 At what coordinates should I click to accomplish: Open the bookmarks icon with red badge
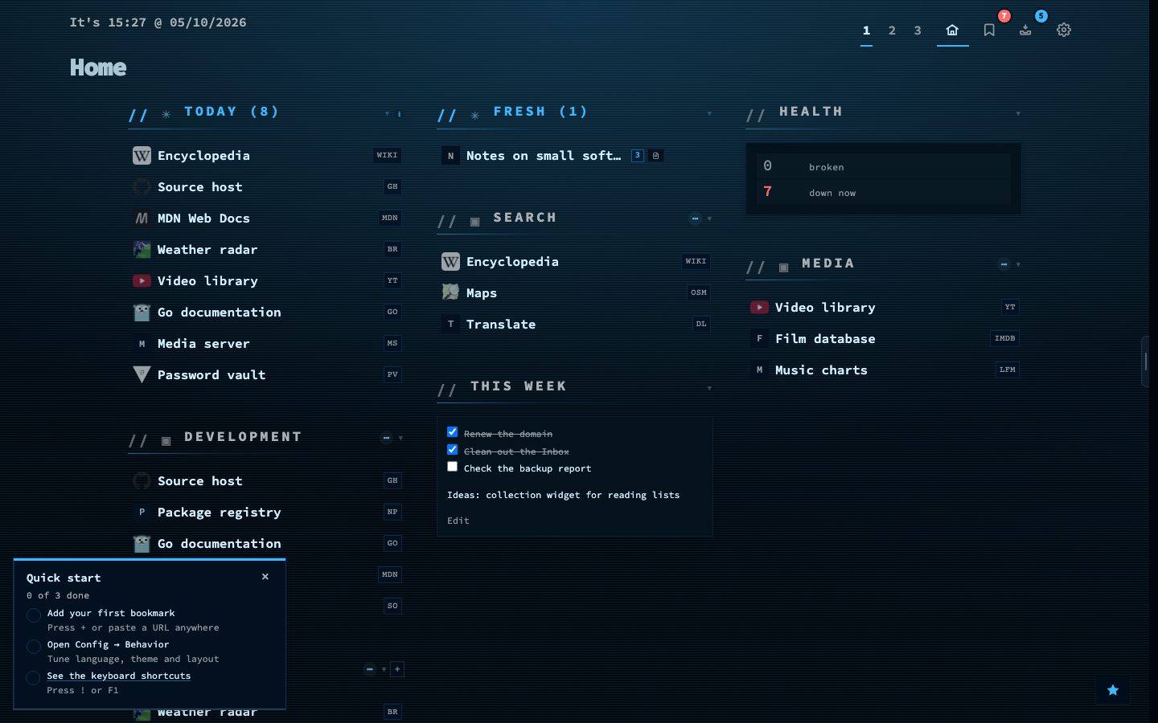coord(989,30)
